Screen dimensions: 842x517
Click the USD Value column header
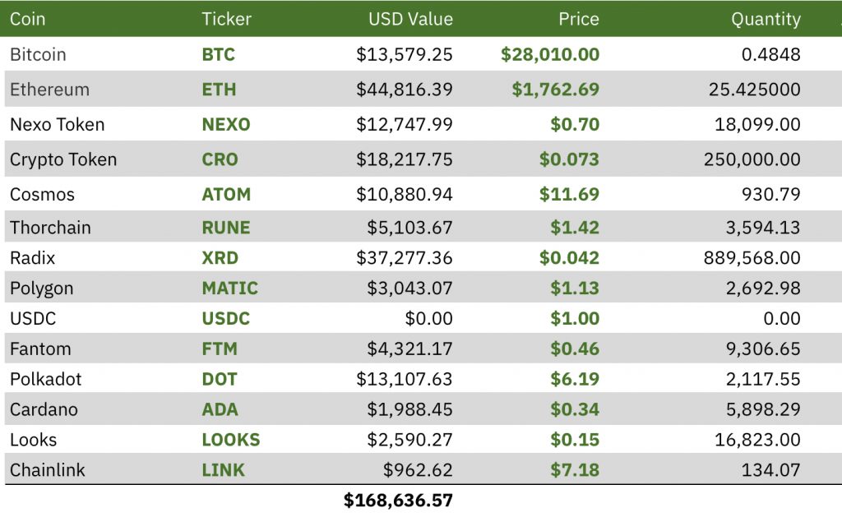click(x=410, y=19)
